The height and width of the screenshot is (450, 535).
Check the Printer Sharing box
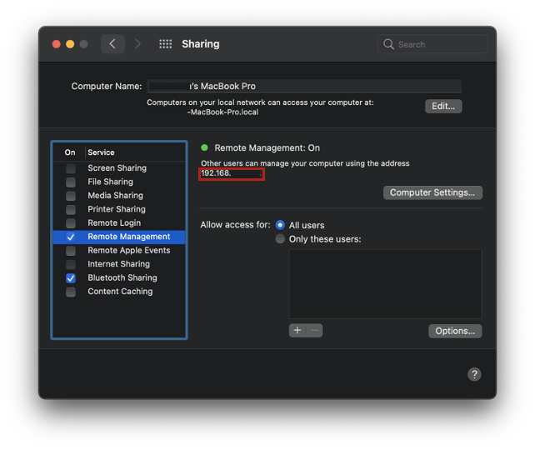coord(71,209)
